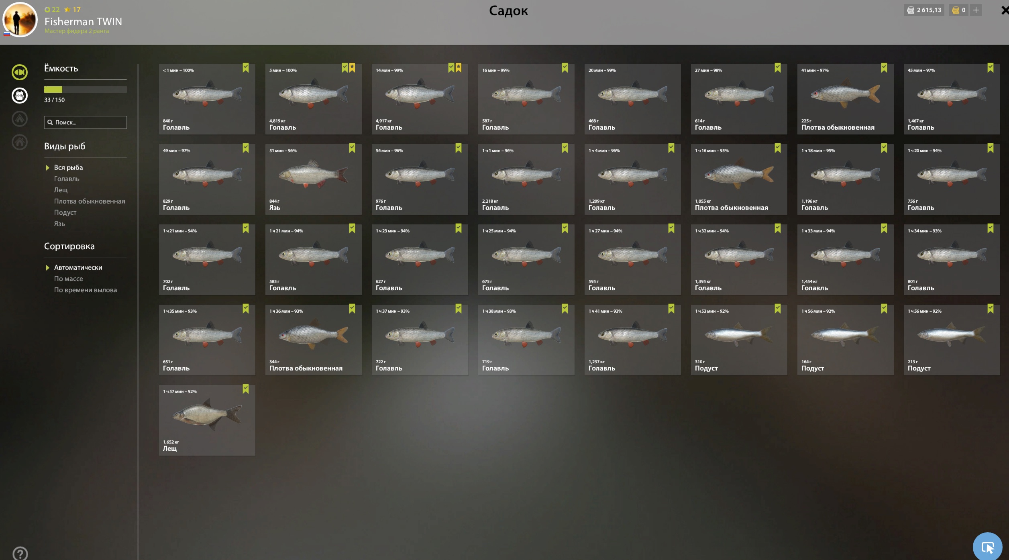The image size is (1009, 560).
Task: Sort by По времени вылова
Action: (86, 290)
